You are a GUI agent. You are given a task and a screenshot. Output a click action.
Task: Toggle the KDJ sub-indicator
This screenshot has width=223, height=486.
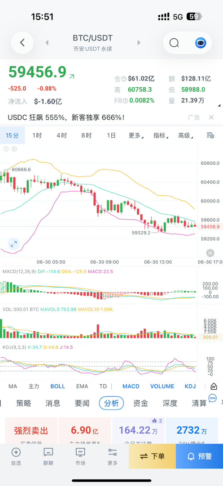click(x=191, y=386)
